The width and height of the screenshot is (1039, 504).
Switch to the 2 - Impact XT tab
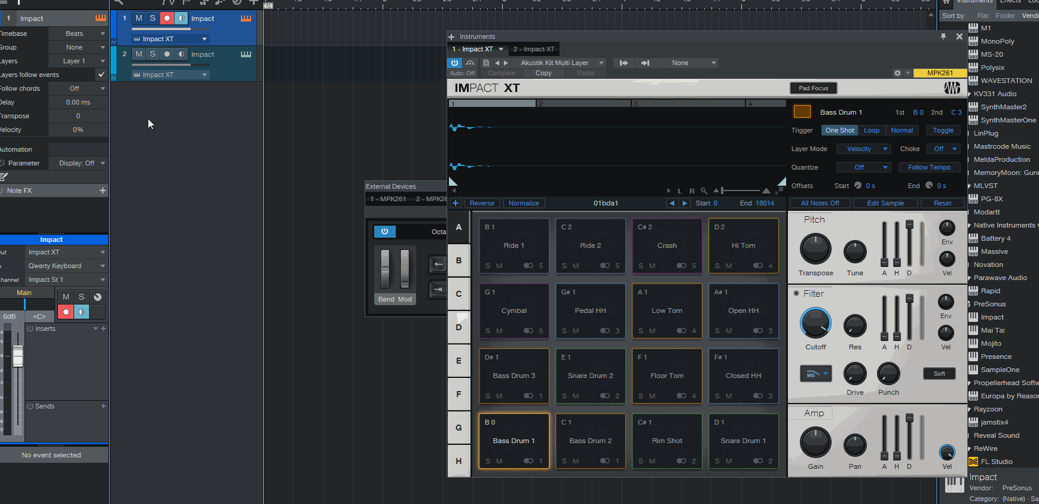534,49
